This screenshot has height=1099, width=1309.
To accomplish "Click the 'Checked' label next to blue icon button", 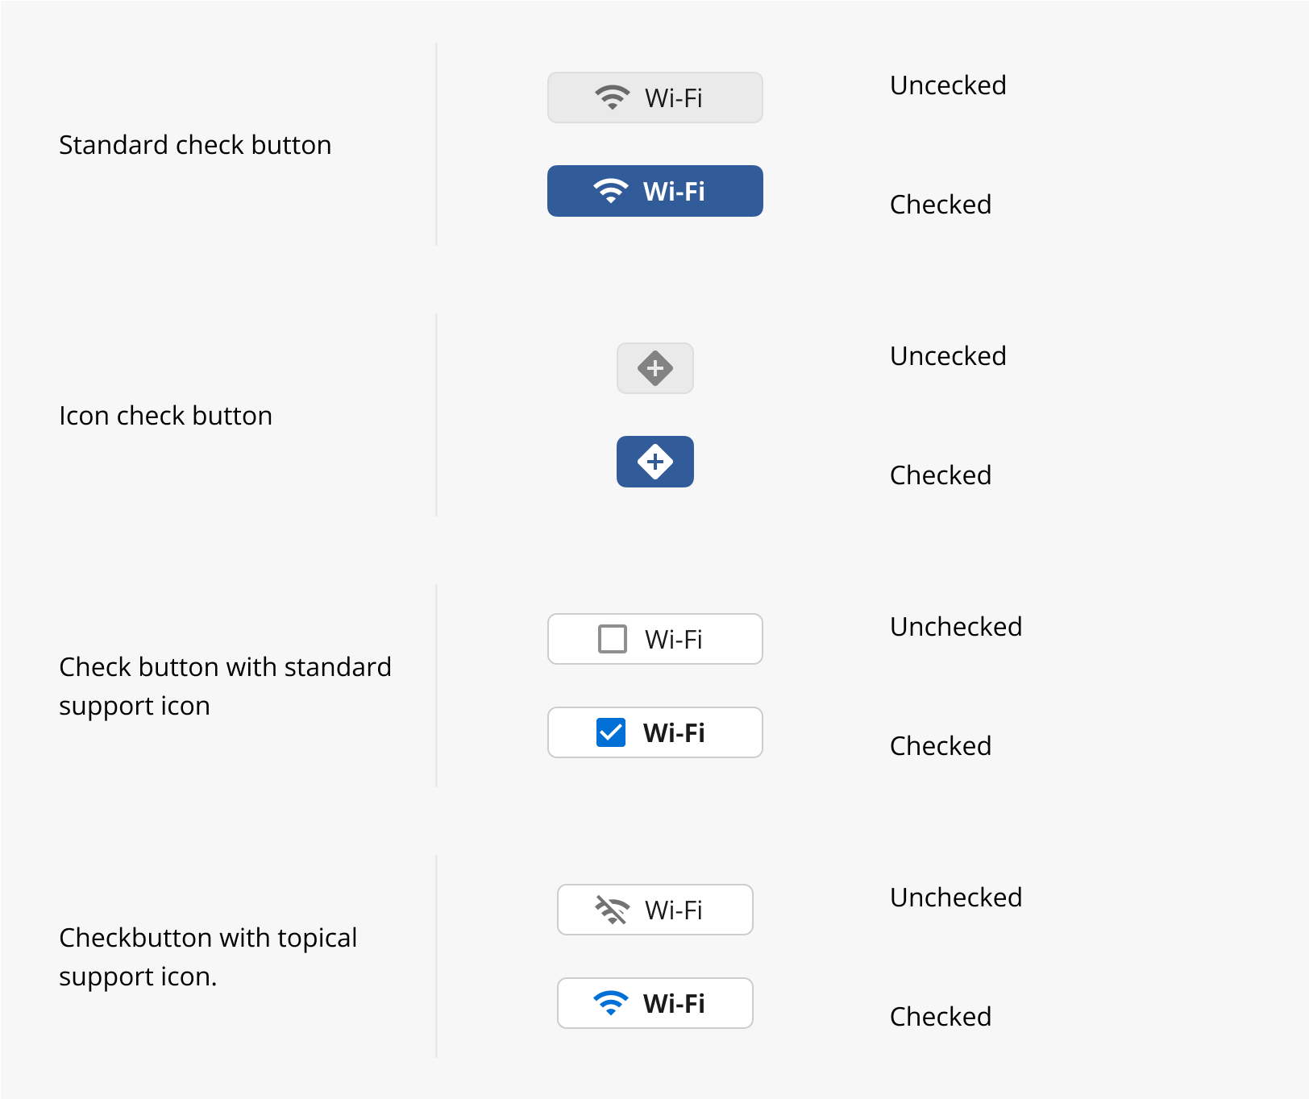I will (x=941, y=475).
